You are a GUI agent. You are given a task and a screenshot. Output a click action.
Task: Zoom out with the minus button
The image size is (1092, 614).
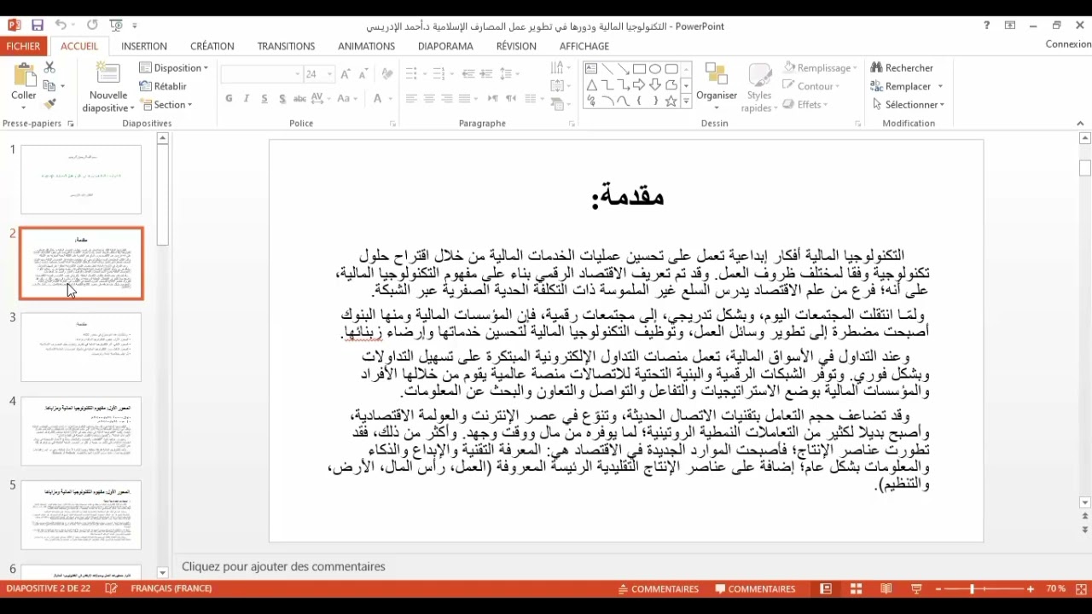(x=938, y=589)
